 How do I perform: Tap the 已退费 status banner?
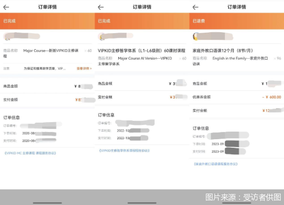[237, 21]
